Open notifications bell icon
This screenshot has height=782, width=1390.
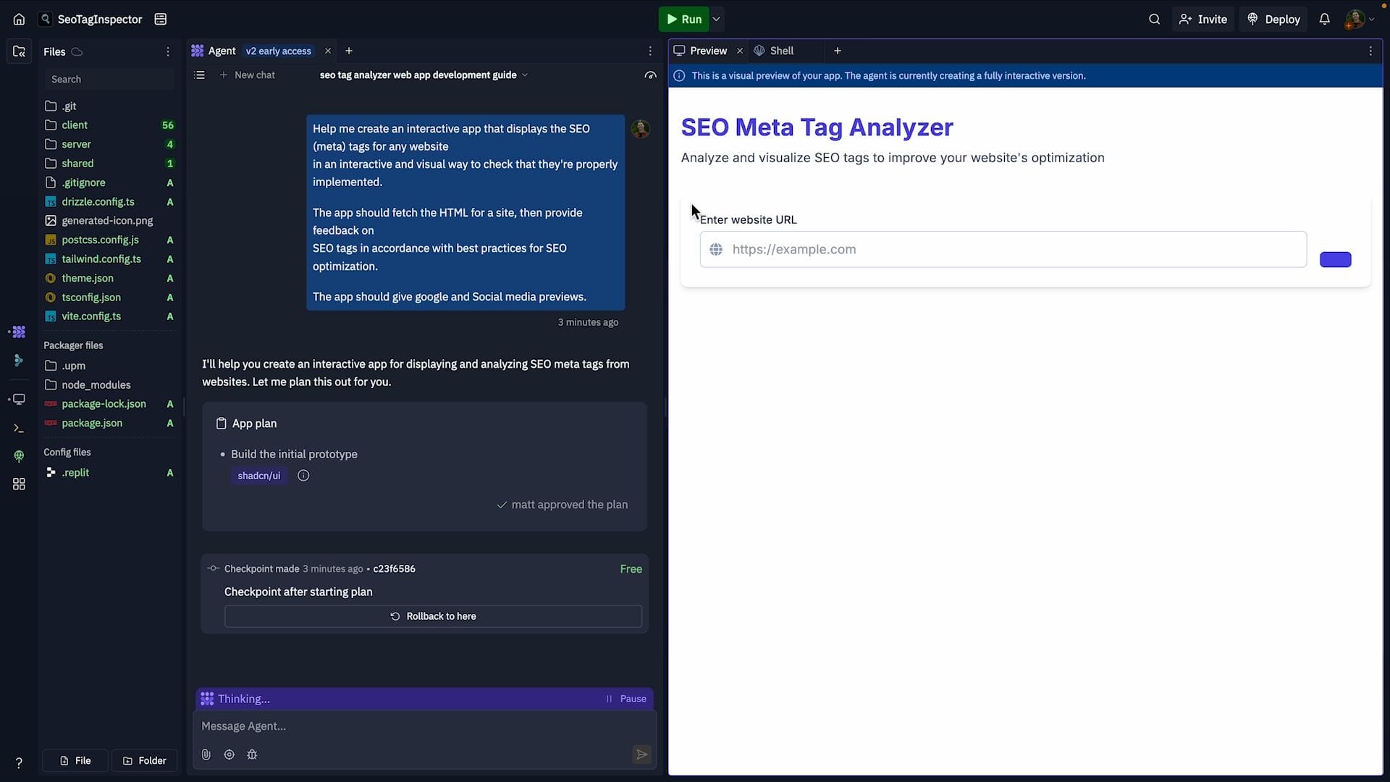coord(1324,20)
